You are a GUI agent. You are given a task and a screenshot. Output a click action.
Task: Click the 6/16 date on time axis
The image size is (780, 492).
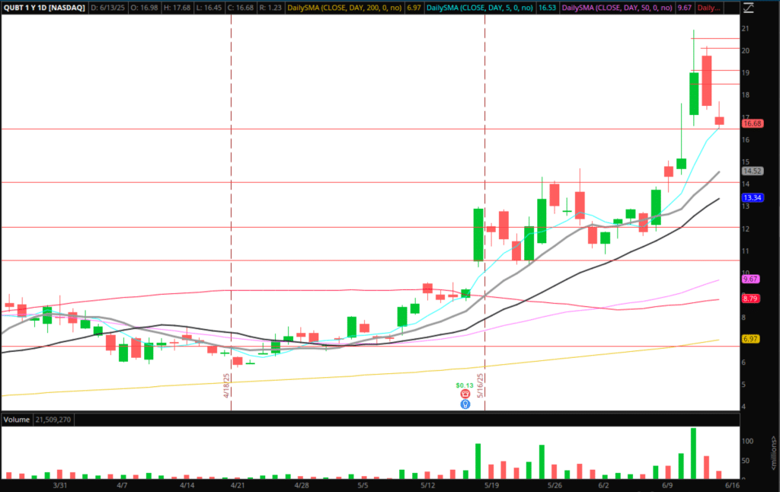[x=732, y=486]
